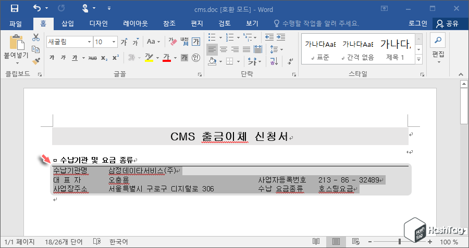Screen dimensions: 469x248
Task: Switch to the 디자인 tab
Action: (x=98, y=23)
